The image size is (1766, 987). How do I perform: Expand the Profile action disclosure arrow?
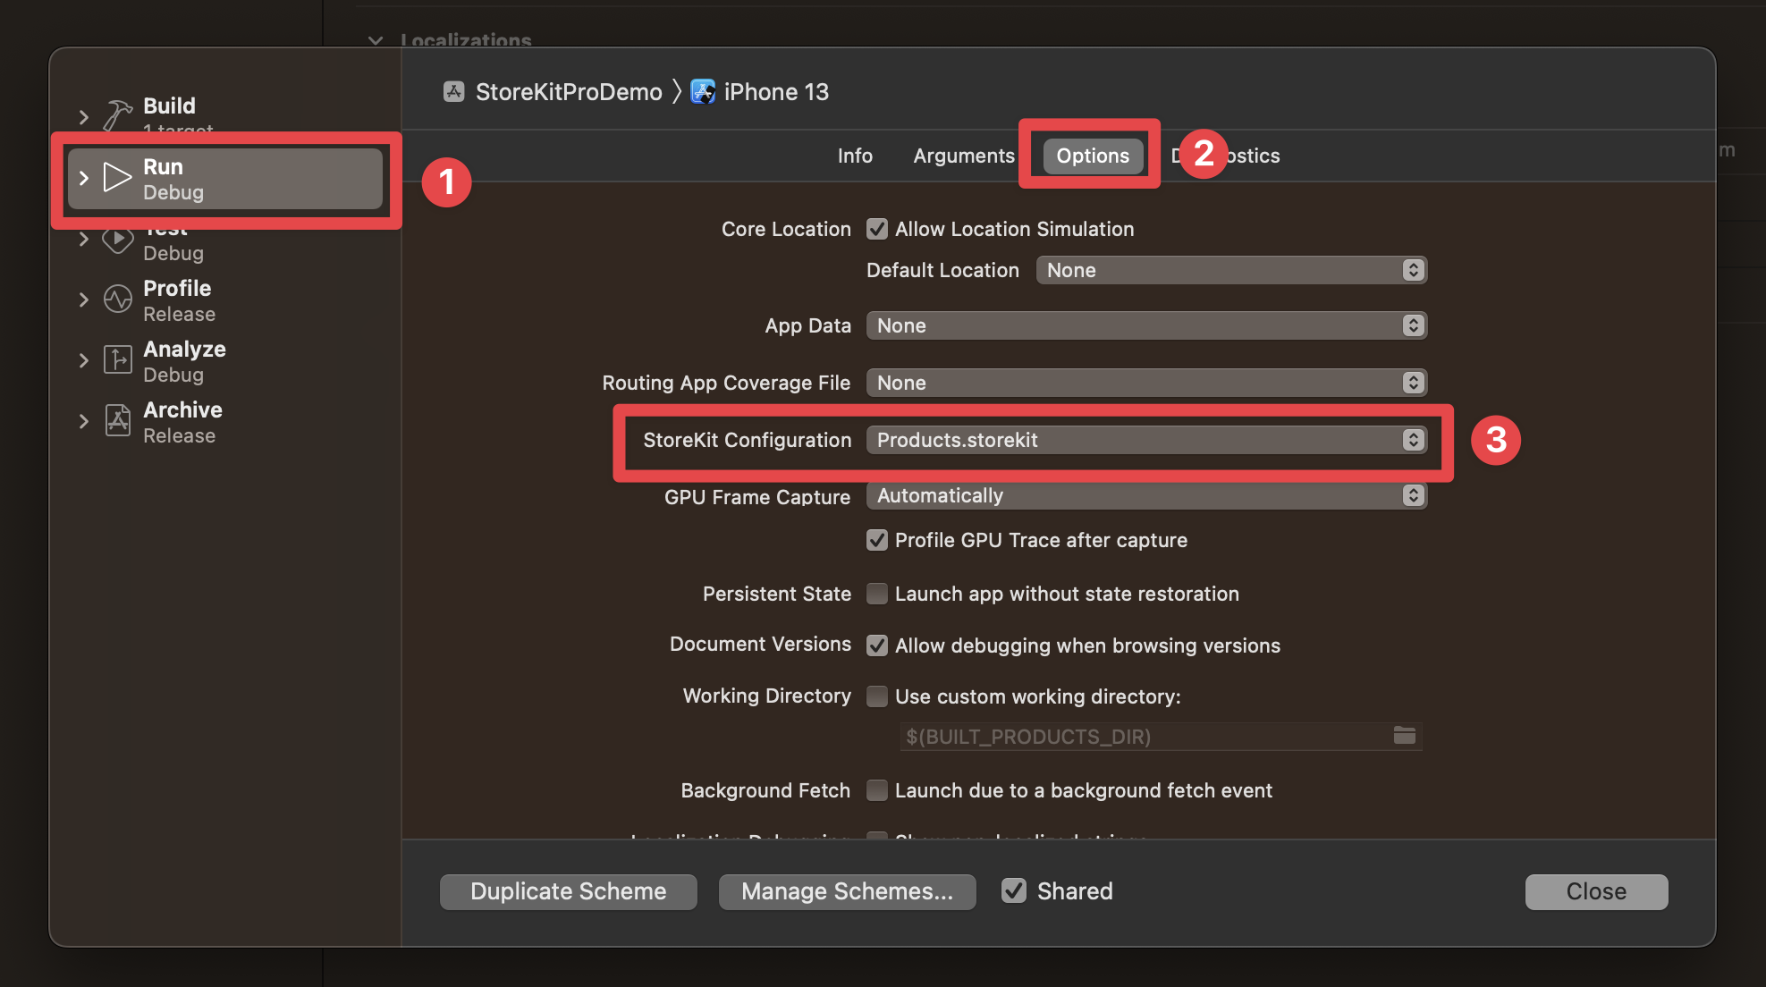click(83, 299)
